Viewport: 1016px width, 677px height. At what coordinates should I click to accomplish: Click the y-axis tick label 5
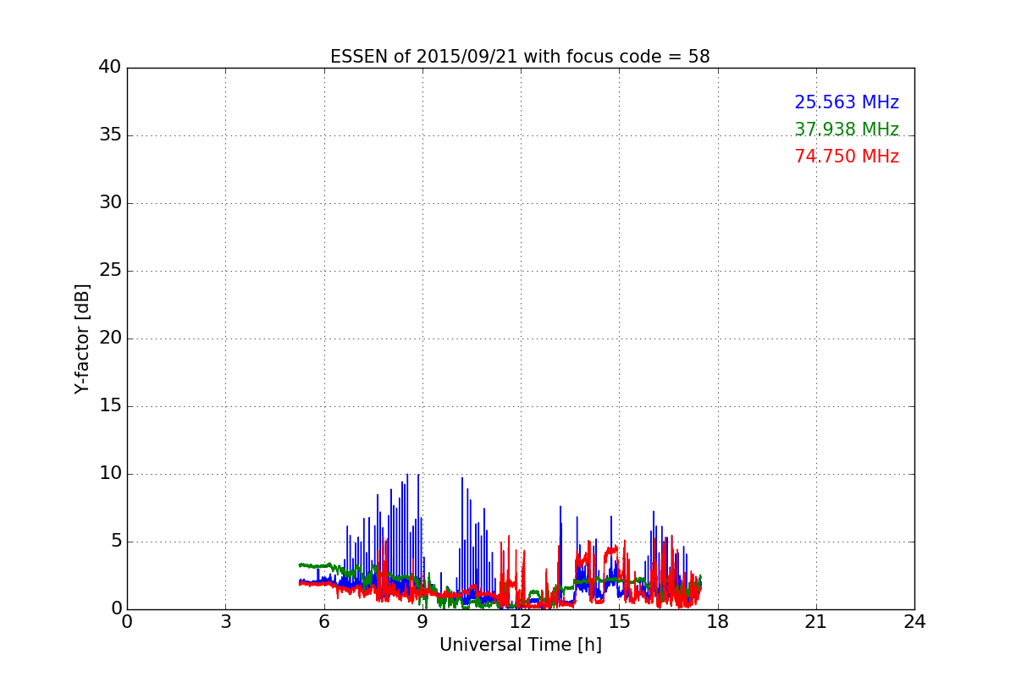point(116,542)
